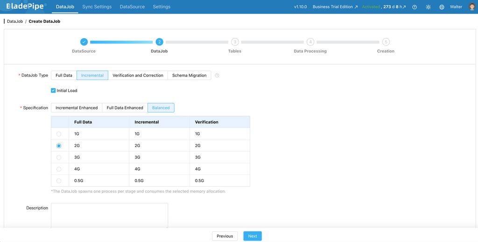Select Incremental Enhanced specification
The image size is (478, 242).
tap(77, 108)
